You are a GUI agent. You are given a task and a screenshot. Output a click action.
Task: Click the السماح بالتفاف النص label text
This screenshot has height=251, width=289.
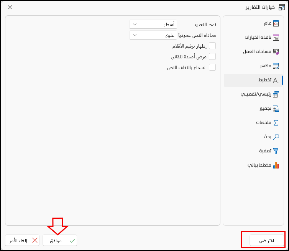[187, 68]
